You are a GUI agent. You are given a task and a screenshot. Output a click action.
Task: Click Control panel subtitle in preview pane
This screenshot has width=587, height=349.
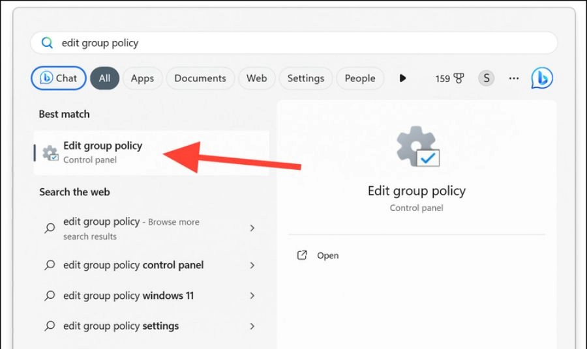tap(416, 208)
